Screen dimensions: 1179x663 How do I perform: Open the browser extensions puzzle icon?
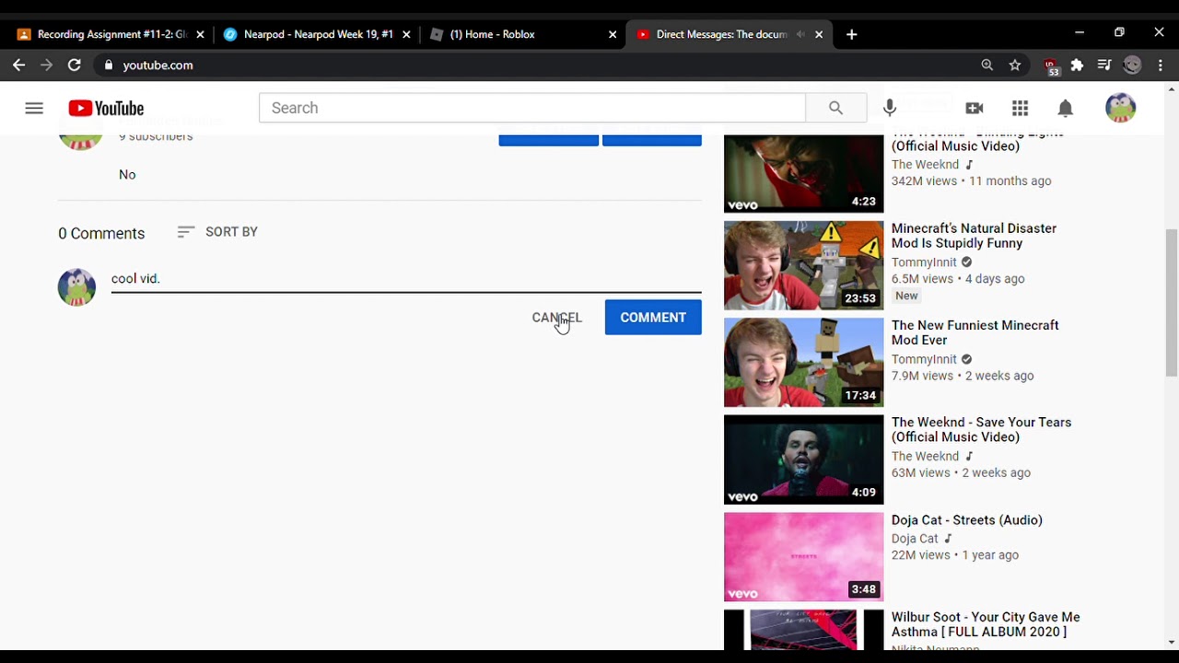coord(1077,64)
